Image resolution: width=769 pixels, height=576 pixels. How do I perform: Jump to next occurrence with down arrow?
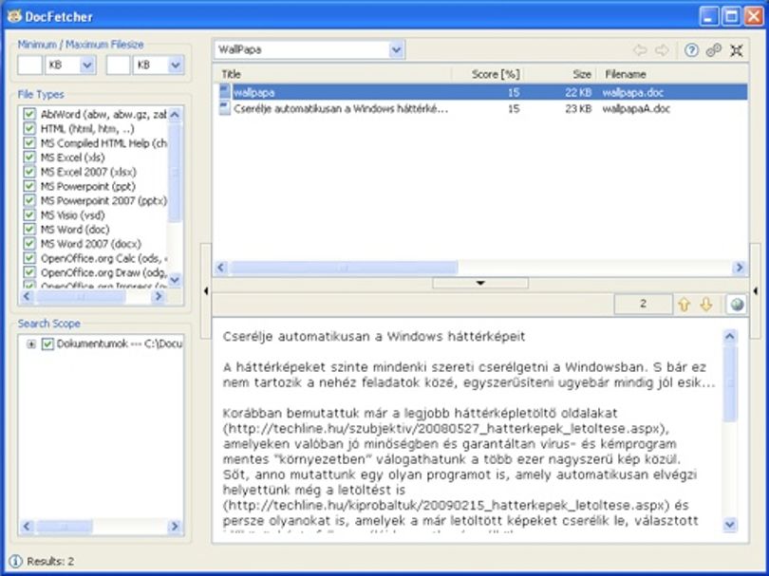(x=705, y=305)
